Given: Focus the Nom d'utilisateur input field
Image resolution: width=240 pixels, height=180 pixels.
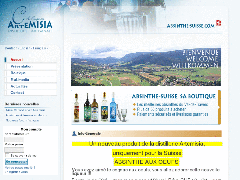Looking at the screenshot, I should tap(15, 140).
